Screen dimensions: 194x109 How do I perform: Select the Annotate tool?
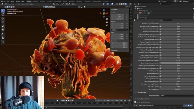tap(3, 34)
